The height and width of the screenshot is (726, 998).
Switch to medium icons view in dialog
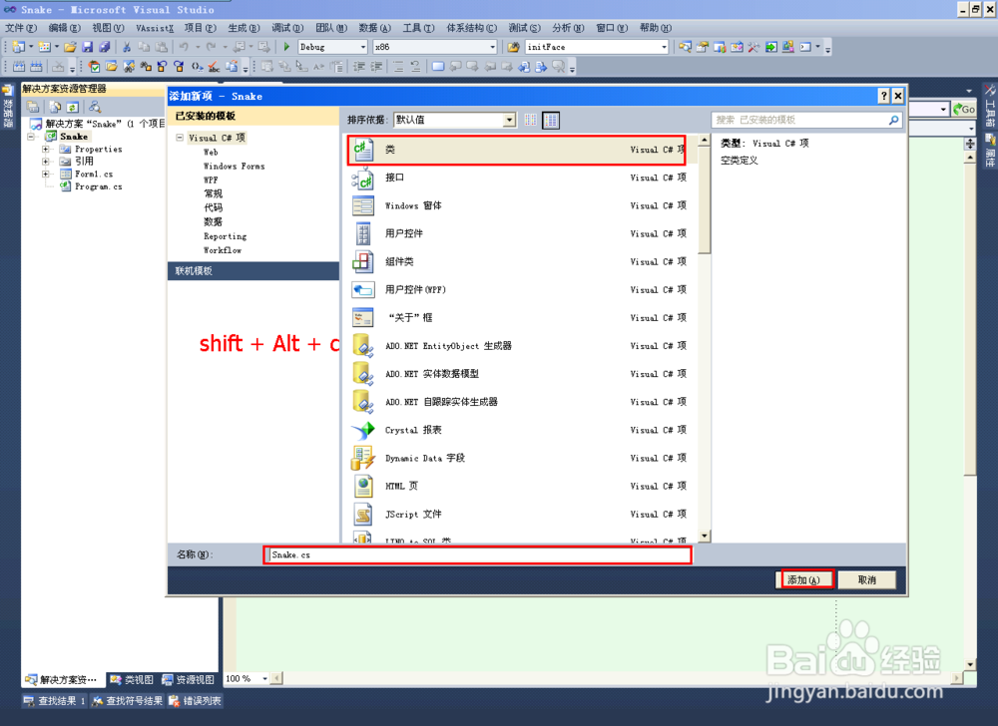coord(551,120)
